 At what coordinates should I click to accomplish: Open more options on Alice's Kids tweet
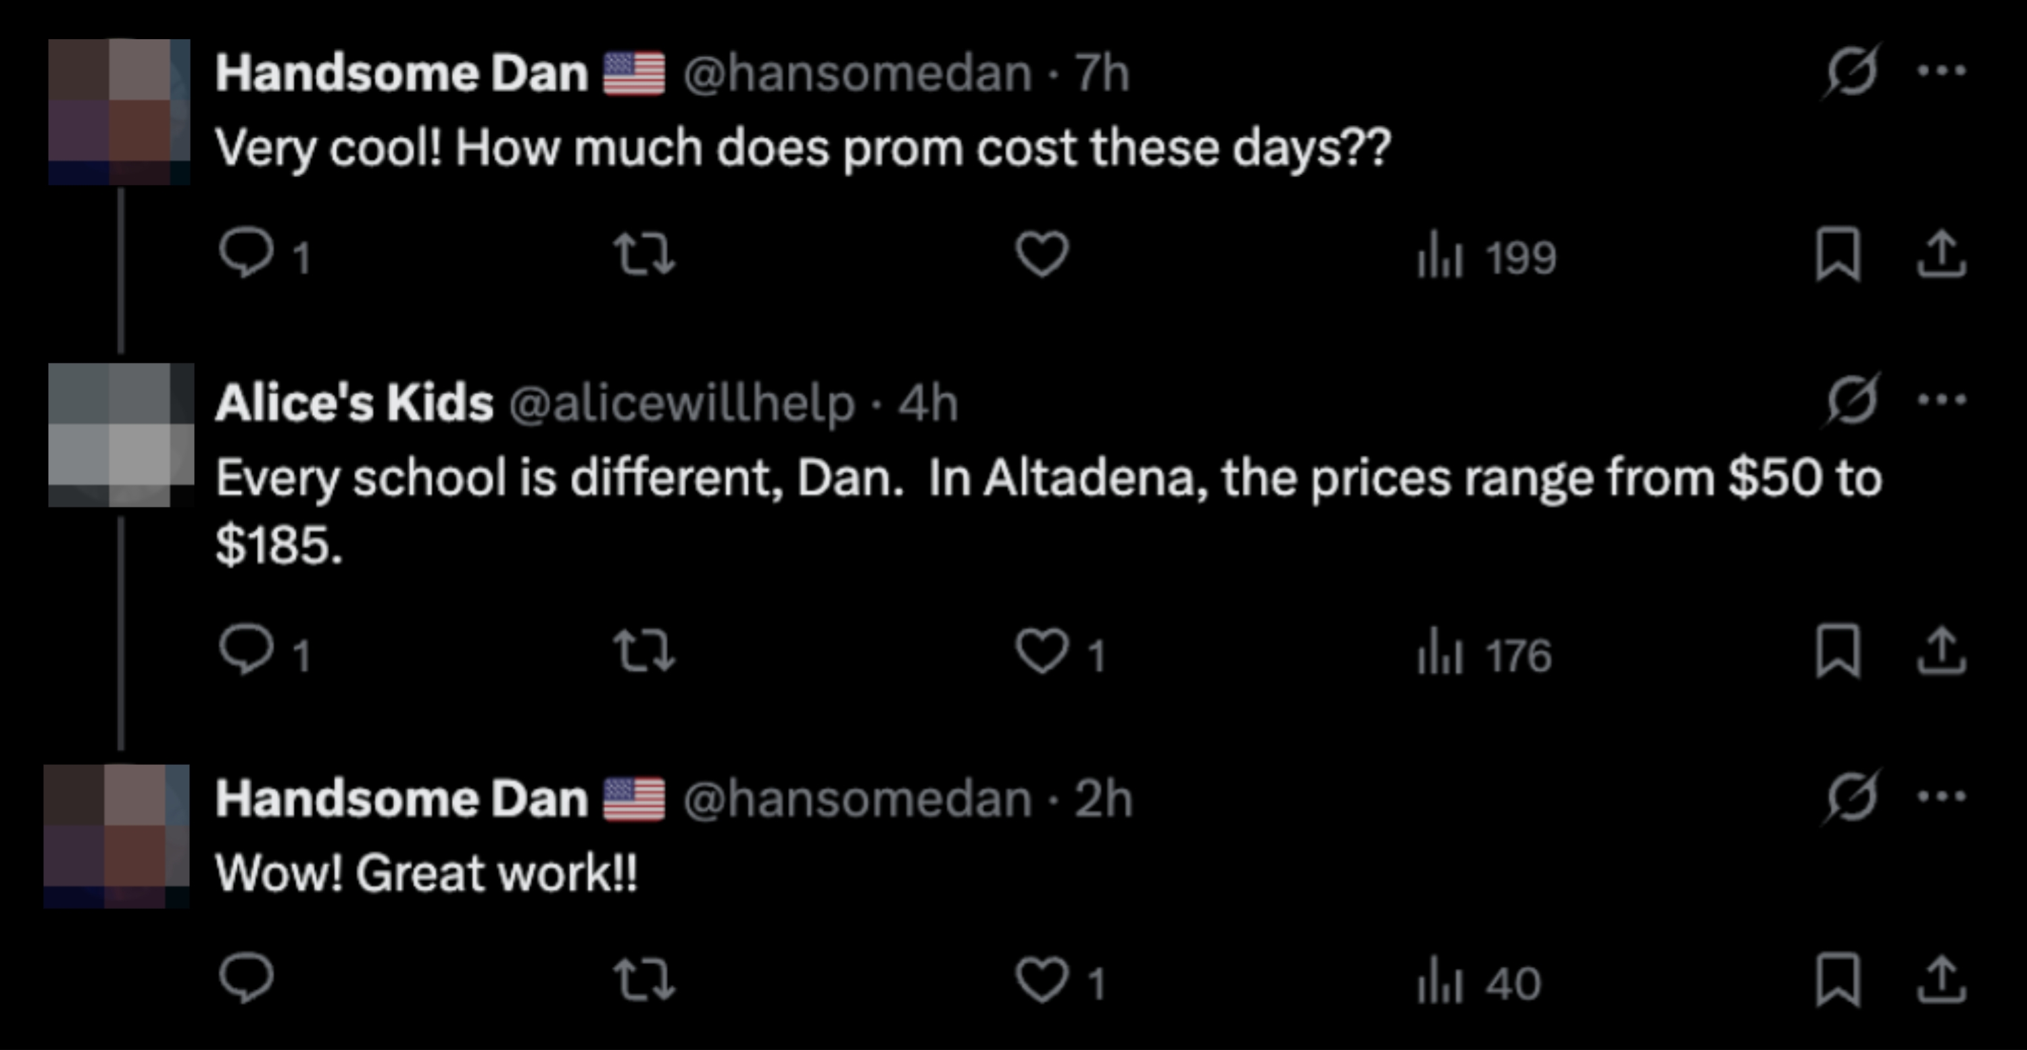(x=1941, y=399)
